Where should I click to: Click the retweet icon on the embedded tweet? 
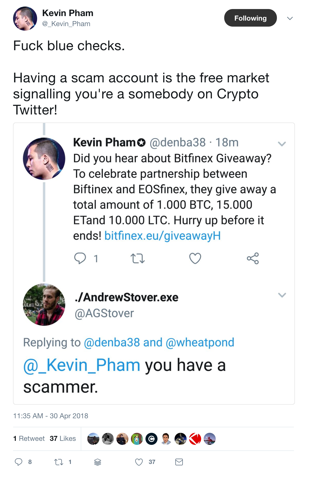[137, 259]
